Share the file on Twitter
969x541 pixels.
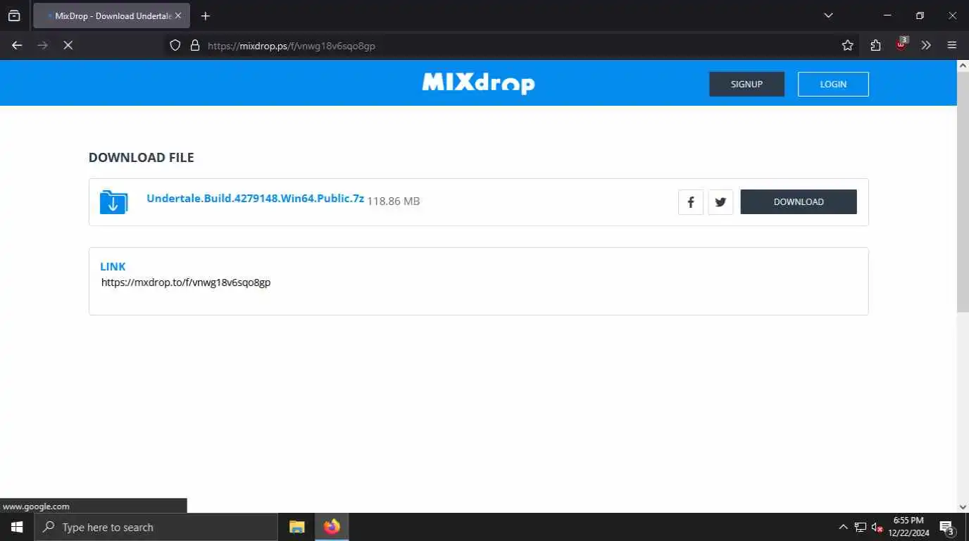pyautogui.click(x=720, y=202)
